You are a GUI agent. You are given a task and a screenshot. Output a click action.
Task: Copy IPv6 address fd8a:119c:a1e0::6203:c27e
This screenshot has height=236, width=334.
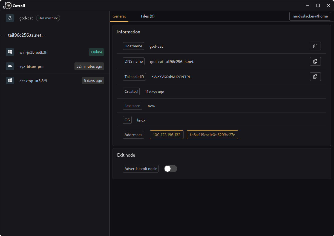click(212, 135)
